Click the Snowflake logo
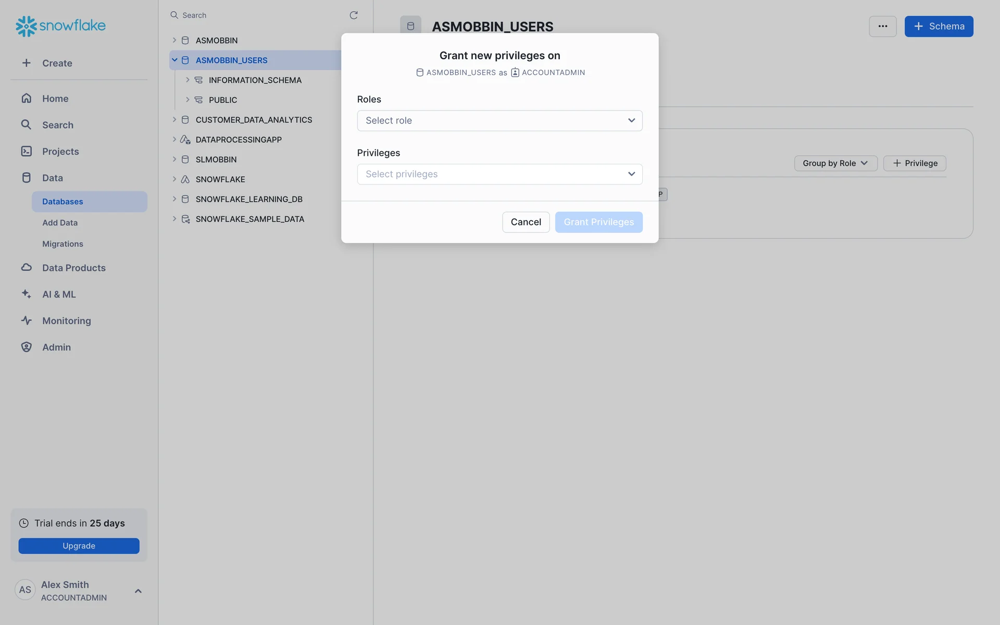Image resolution: width=1000 pixels, height=625 pixels. tap(60, 26)
